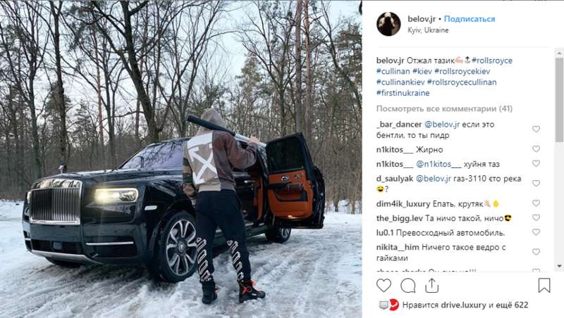
Task: Open the #firstinukraine hashtag
Action: pos(403,93)
